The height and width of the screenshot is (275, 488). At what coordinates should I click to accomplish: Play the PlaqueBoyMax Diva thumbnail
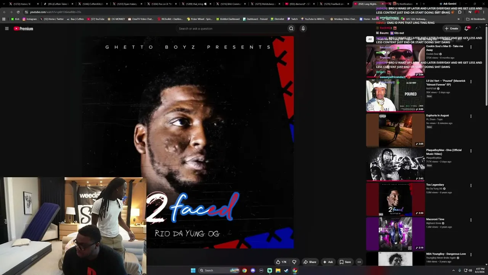pyautogui.click(x=395, y=165)
